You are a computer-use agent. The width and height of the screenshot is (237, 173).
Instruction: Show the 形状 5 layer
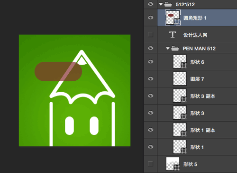[150, 163]
